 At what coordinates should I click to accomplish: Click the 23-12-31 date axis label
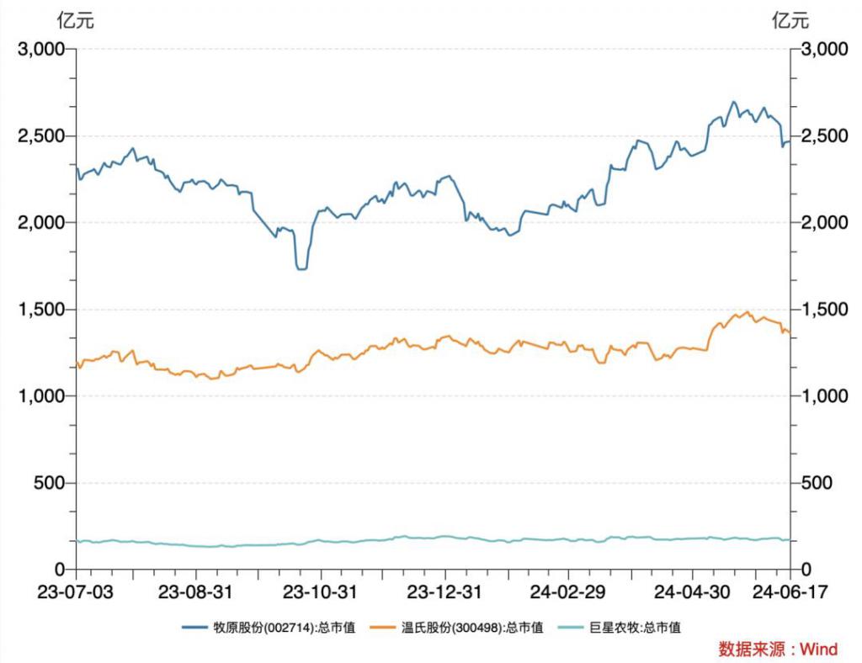pos(444,592)
